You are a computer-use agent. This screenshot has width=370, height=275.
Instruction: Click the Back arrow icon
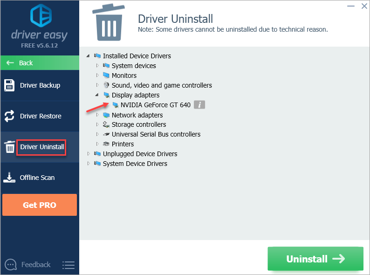(10, 63)
